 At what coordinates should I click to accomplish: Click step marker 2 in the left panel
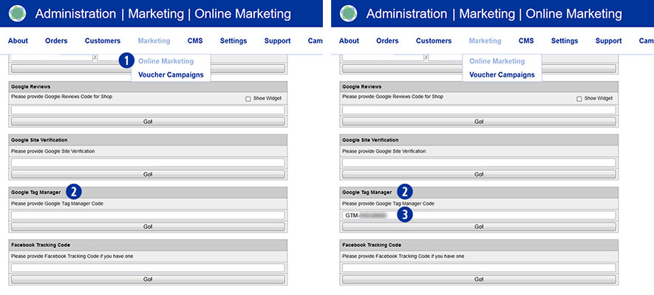[74, 192]
